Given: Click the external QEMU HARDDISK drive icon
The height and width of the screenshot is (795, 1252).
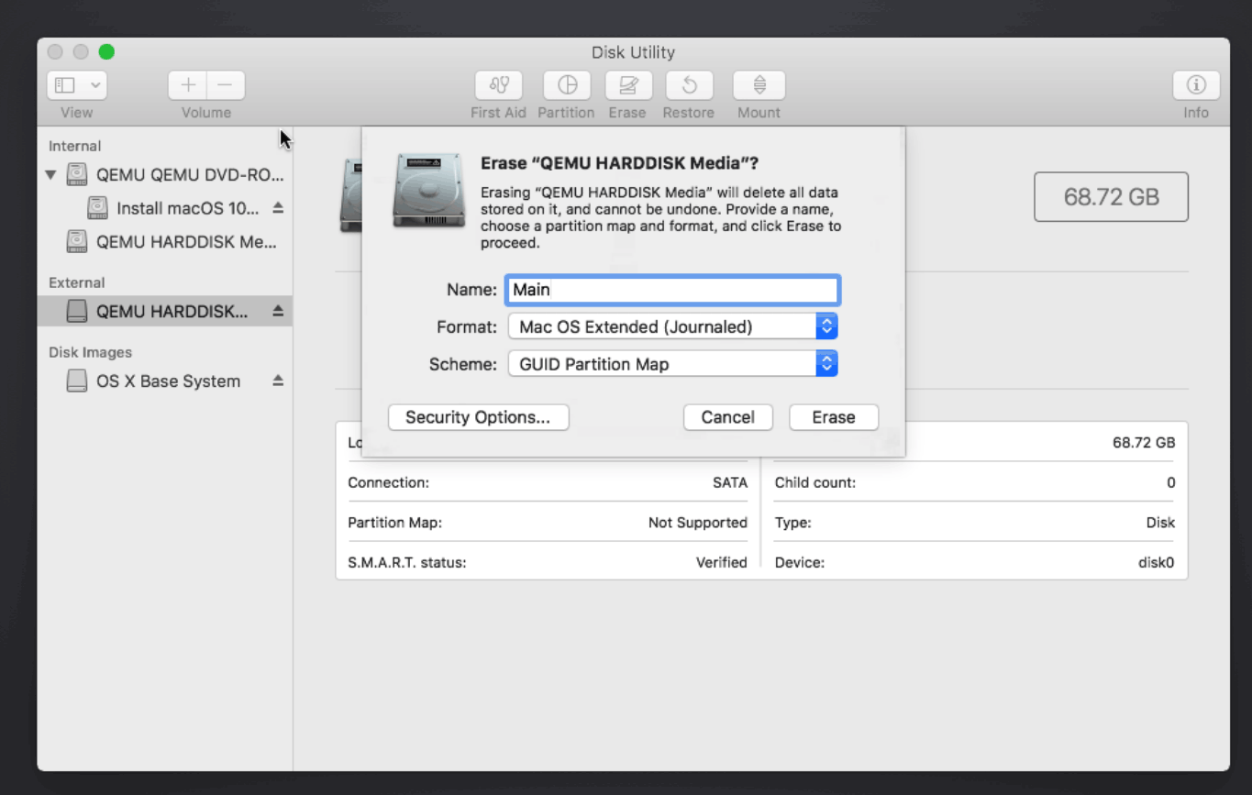Looking at the screenshot, I should pyautogui.click(x=77, y=312).
